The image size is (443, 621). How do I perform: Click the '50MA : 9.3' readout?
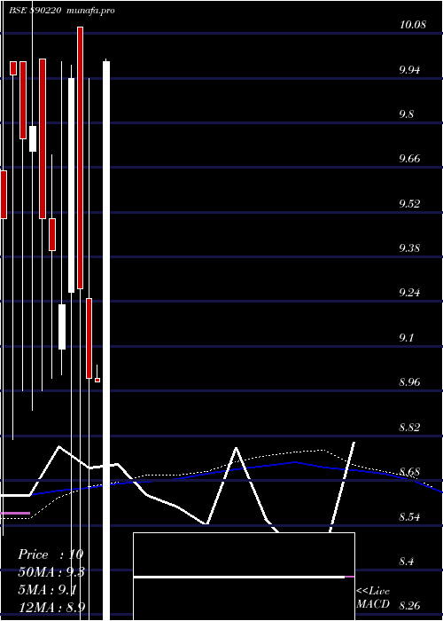click(51, 572)
